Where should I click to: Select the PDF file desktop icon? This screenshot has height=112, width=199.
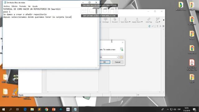pyautogui.click(x=192, y=65)
